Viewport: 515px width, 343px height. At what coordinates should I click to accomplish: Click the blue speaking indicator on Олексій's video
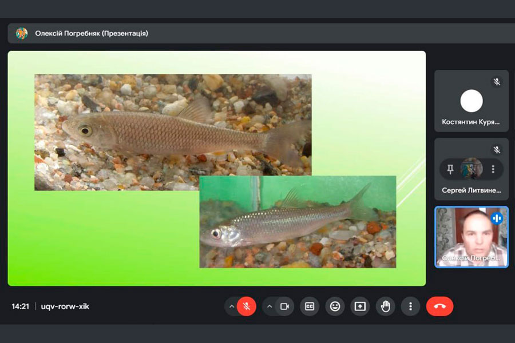(497, 218)
